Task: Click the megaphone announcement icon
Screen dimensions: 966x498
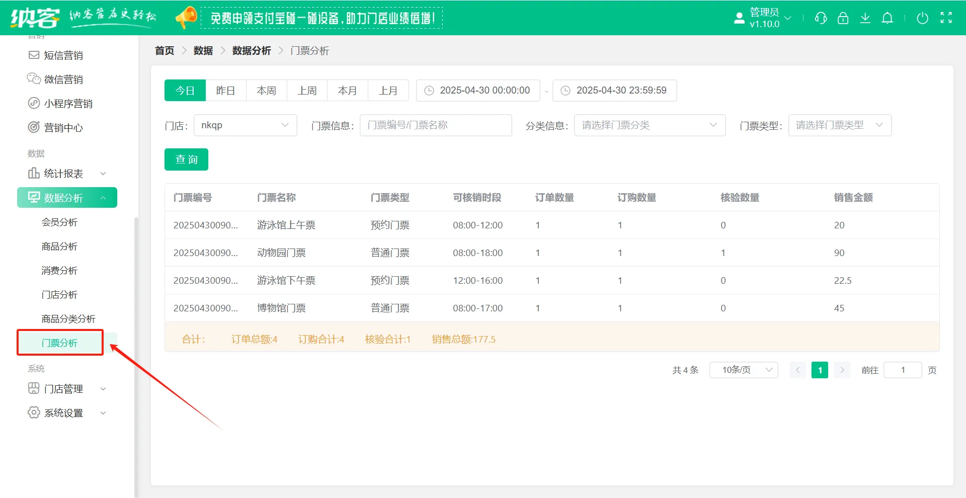Action: coord(186,18)
